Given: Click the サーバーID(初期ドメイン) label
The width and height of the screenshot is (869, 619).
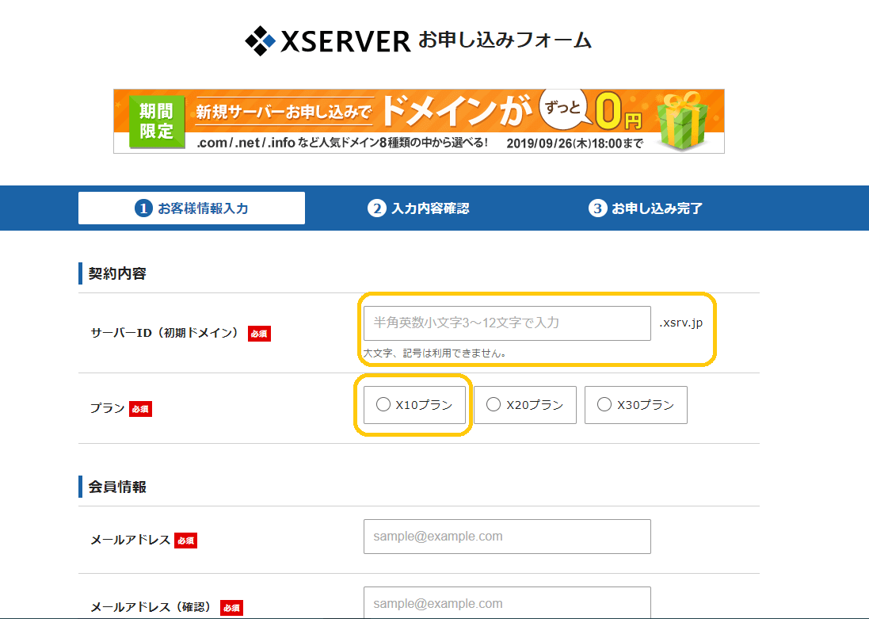Looking at the screenshot, I should (x=165, y=333).
